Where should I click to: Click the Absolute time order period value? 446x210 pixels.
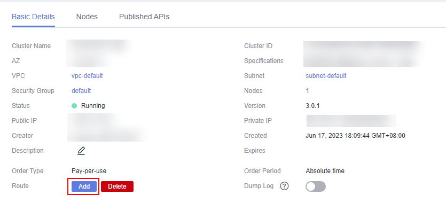(325, 171)
